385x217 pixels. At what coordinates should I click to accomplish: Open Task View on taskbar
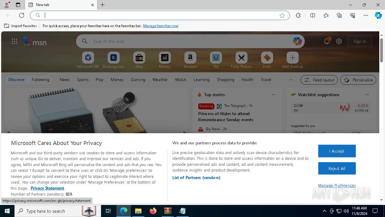pyautogui.click(x=108, y=211)
